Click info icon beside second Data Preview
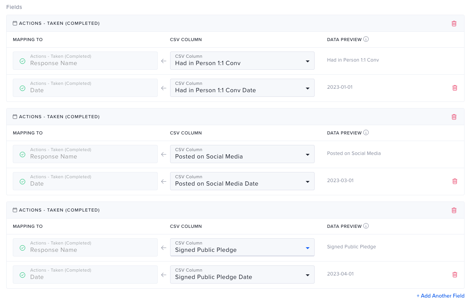This screenshot has width=470, height=303. coord(366,133)
